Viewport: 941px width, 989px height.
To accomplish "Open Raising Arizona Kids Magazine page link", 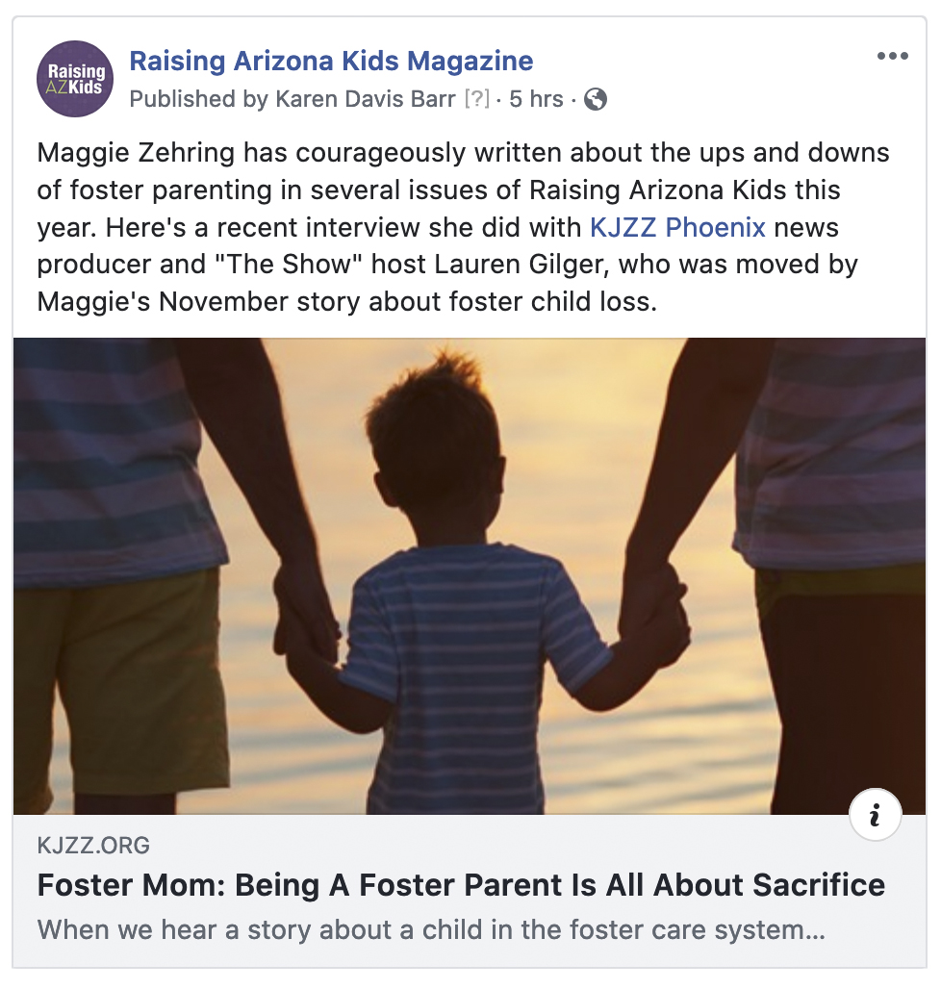I will click(x=331, y=62).
